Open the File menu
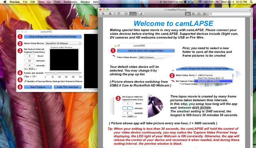The width and height of the screenshot is (256, 148). [x=25, y=2]
